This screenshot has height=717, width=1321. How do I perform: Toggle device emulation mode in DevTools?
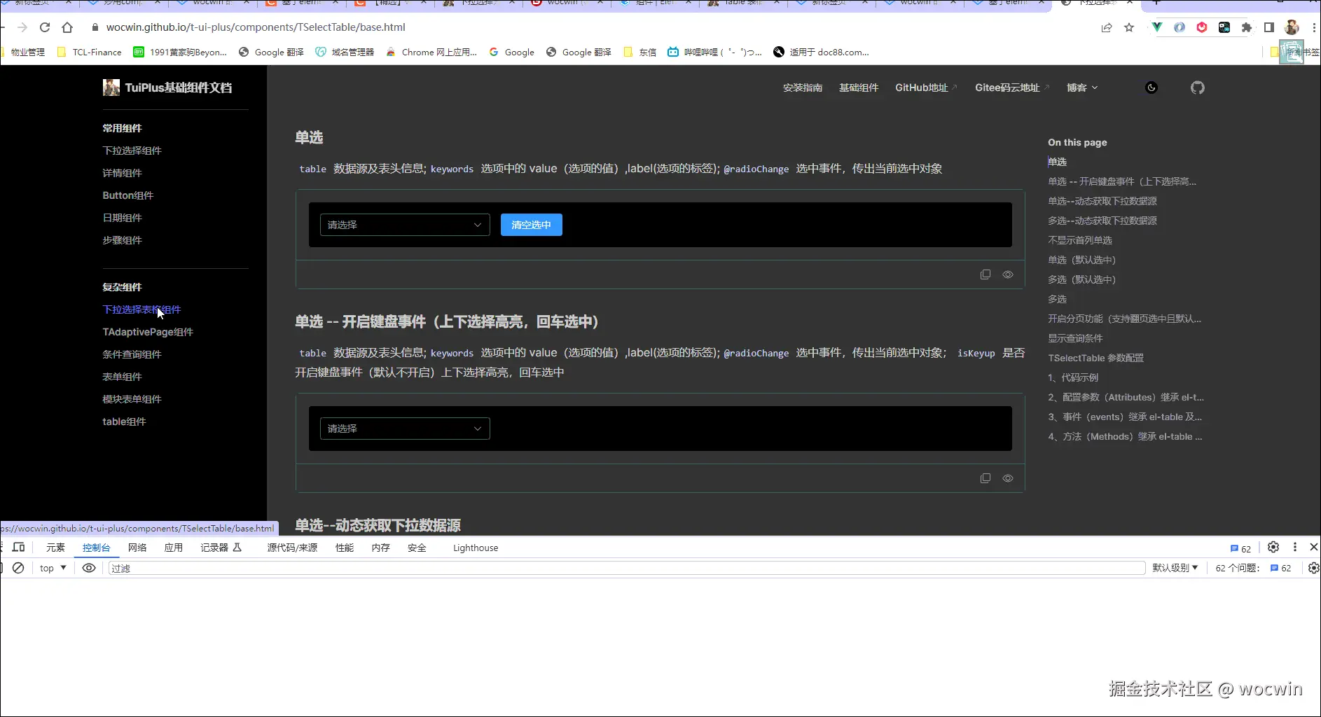point(19,547)
